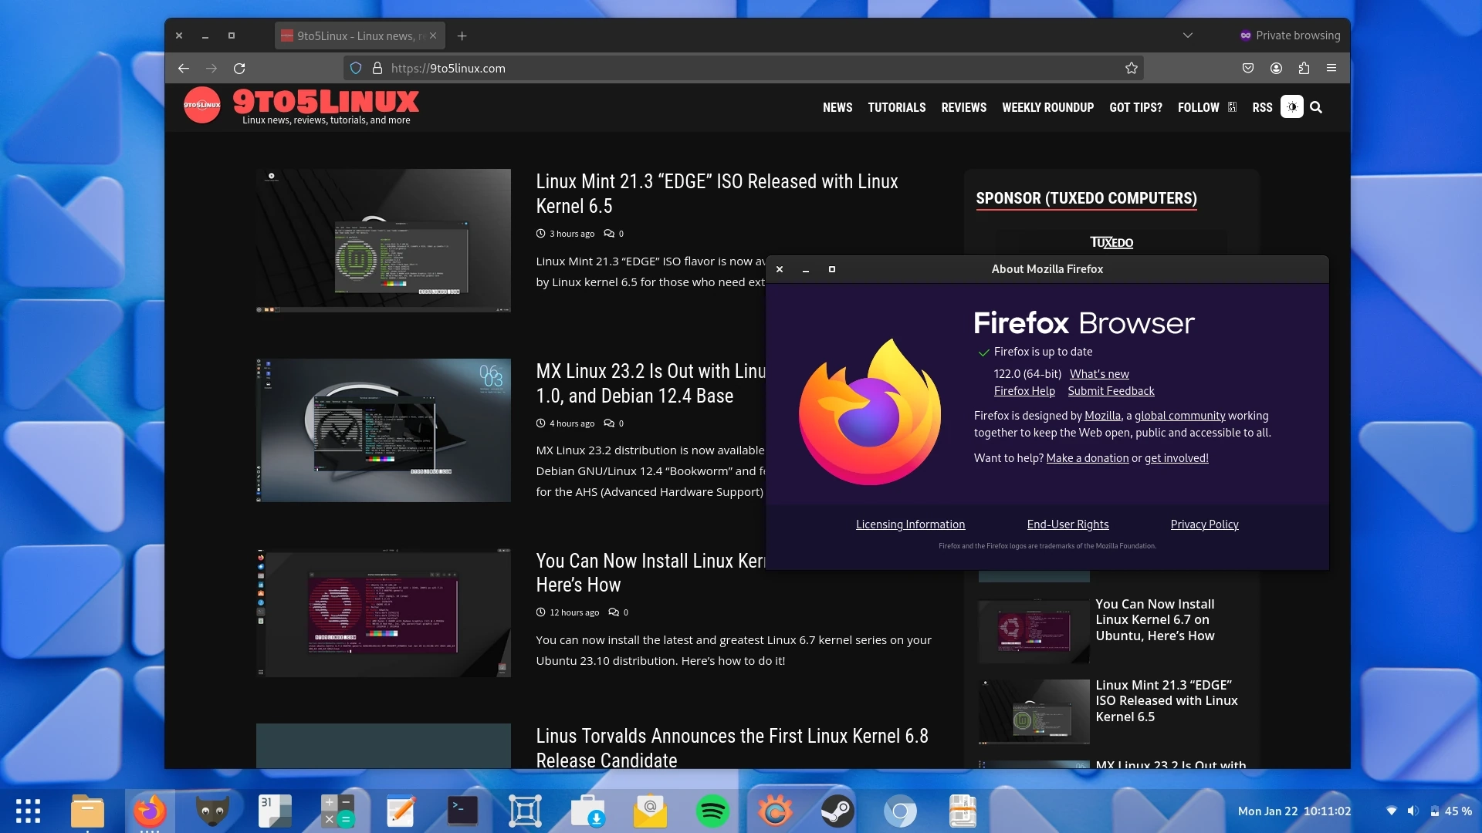Click the file manager icon in taskbar
Image resolution: width=1482 pixels, height=833 pixels.
89,811
